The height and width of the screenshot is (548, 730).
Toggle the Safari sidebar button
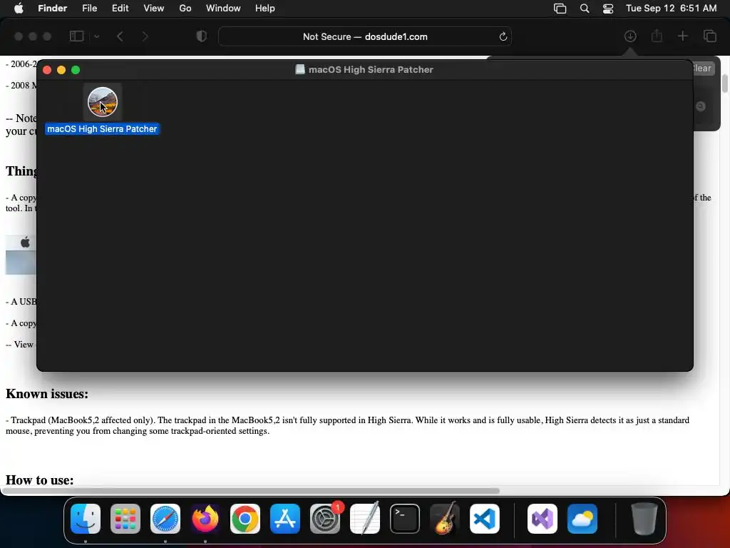coord(76,36)
